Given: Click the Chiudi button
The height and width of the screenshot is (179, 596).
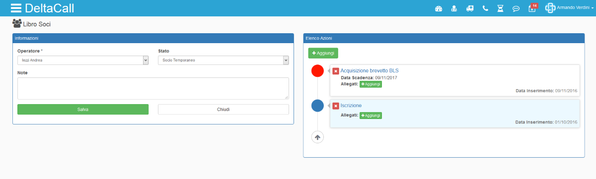Looking at the screenshot, I should point(223,109).
